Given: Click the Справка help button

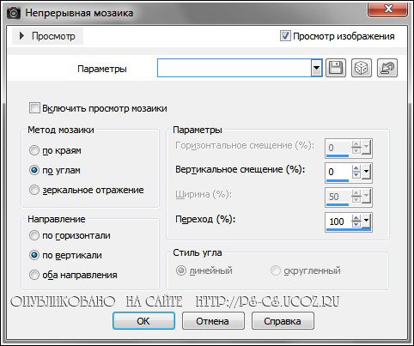Looking at the screenshot, I should pyautogui.click(x=283, y=321).
